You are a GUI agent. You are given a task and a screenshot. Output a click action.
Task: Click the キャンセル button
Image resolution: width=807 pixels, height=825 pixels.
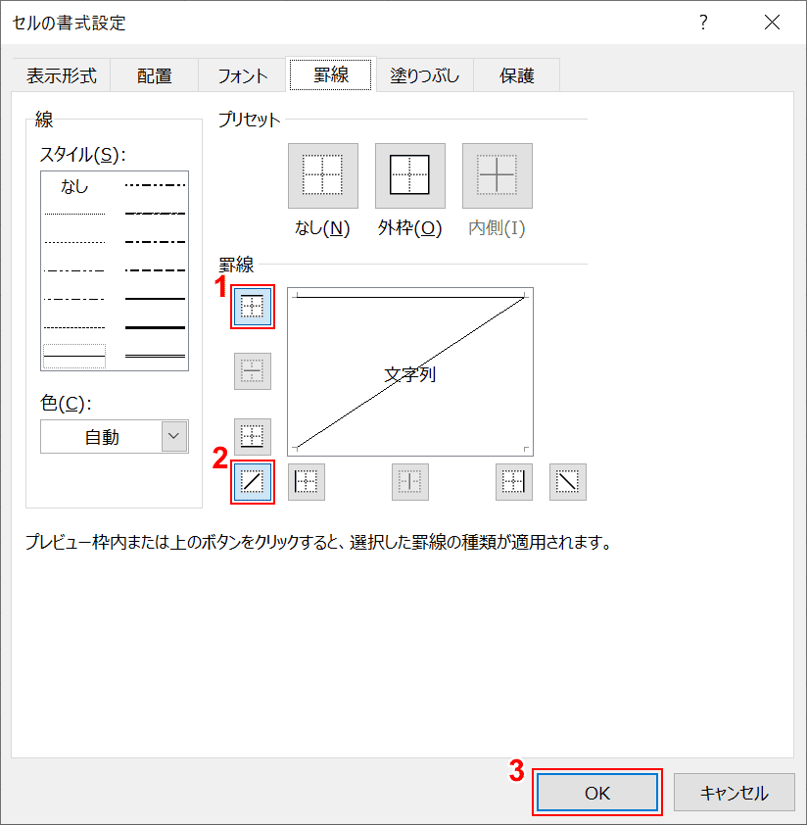click(734, 793)
